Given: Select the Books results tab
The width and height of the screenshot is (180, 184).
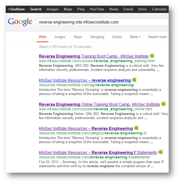Looking at the screenshot, I should tap(117, 37).
